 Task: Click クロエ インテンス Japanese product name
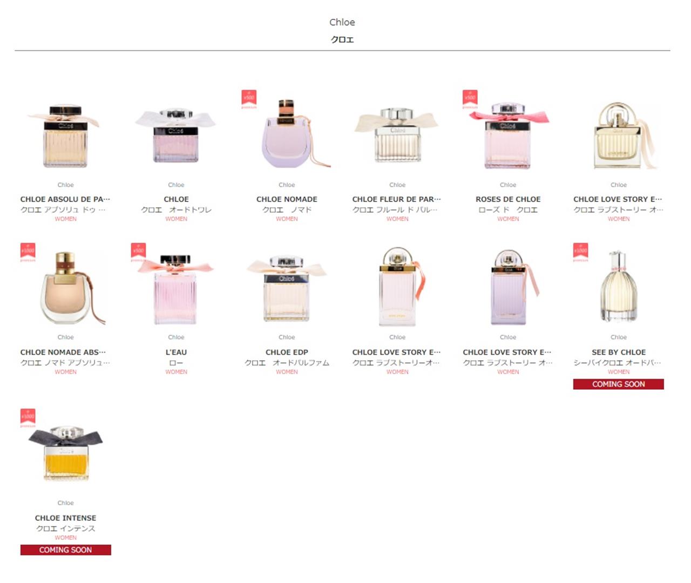[x=65, y=528]
